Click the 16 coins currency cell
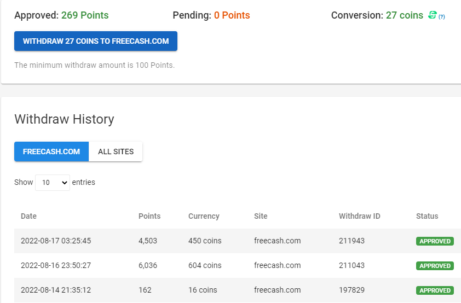 coord(203,290)
